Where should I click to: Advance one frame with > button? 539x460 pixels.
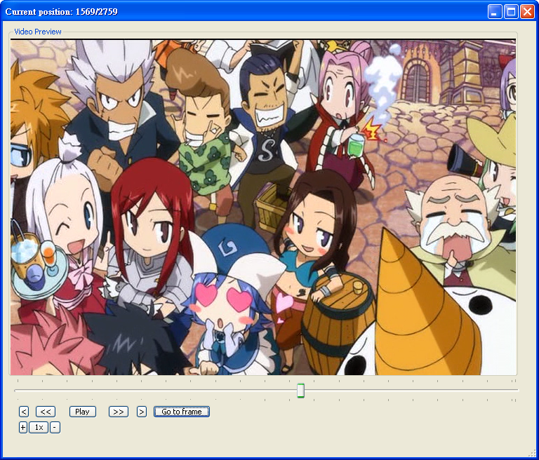142,412
